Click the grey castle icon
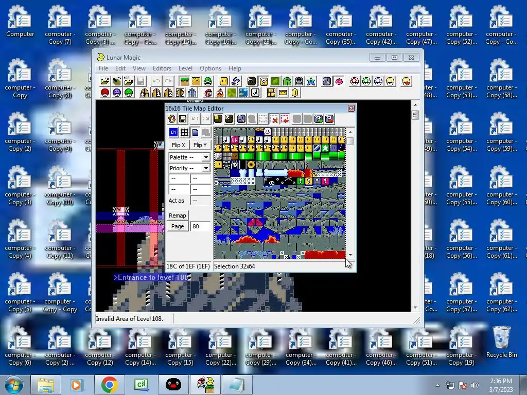The height and width of the screenshot is (395, 527). click(x=299, y=81)
